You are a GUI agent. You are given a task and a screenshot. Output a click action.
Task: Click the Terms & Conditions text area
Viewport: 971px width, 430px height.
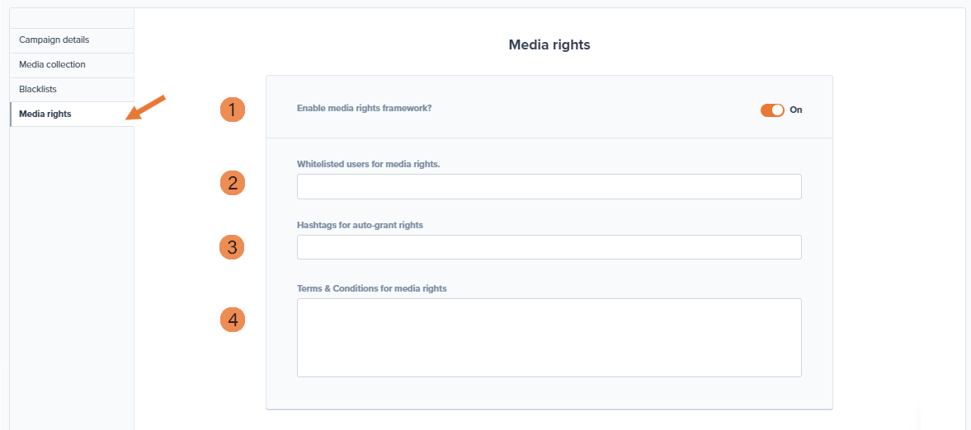tap(549, 338)
